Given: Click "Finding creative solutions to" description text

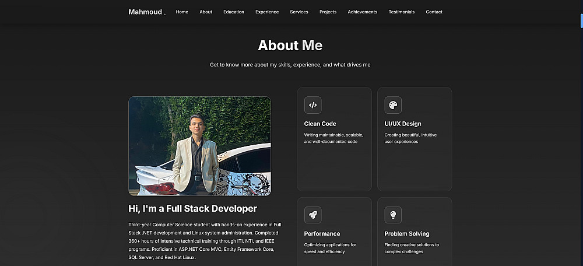Looking at the screenshot, I should [412, 248].
